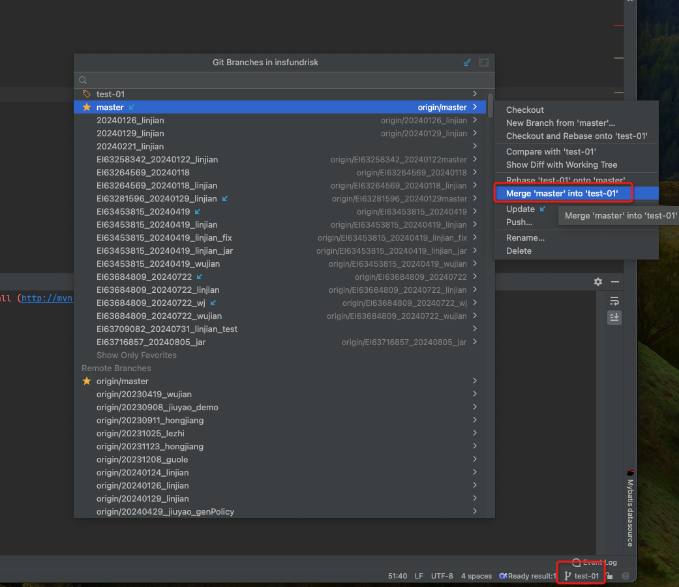Select 20240129_linjian local branch

click(280, 133)
